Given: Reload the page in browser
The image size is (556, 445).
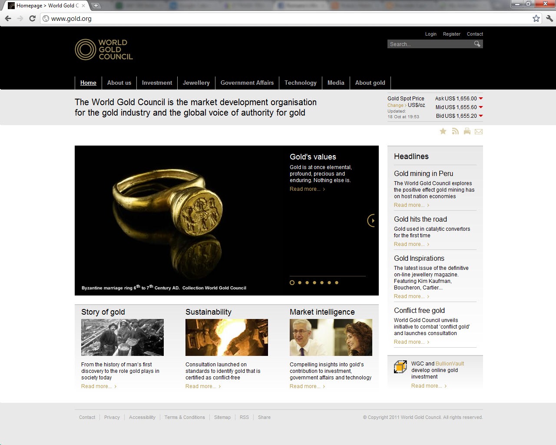Looking at the screenshot, I should (x=32, y=18).
